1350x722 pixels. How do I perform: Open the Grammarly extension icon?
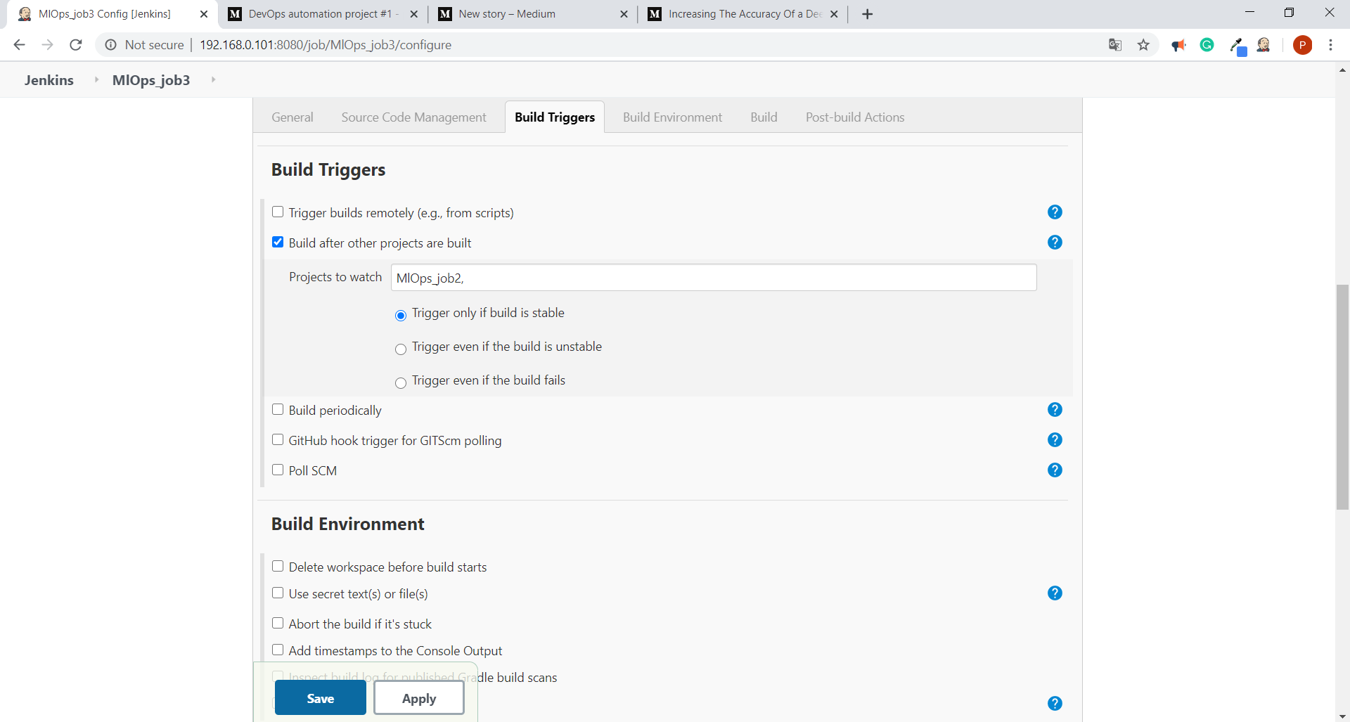tap(1207, 45)
